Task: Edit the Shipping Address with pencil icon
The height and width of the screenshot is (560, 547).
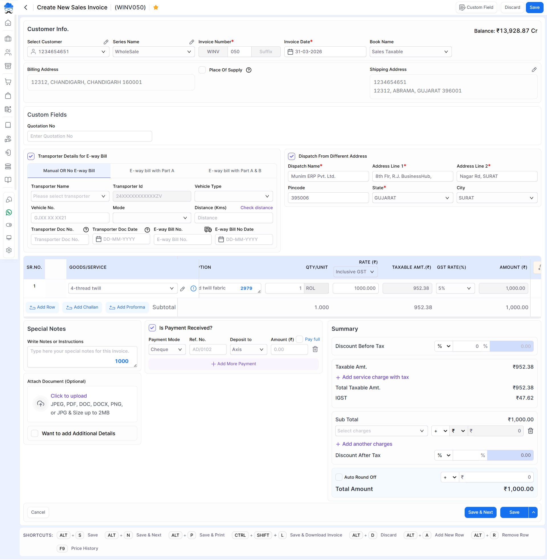Action: (x=534, y=70)
